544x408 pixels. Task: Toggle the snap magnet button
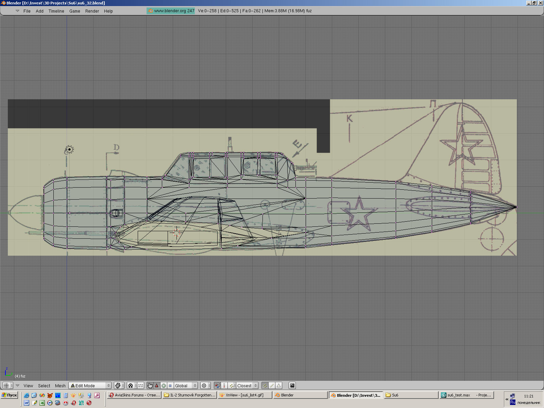tap(217, 386)
